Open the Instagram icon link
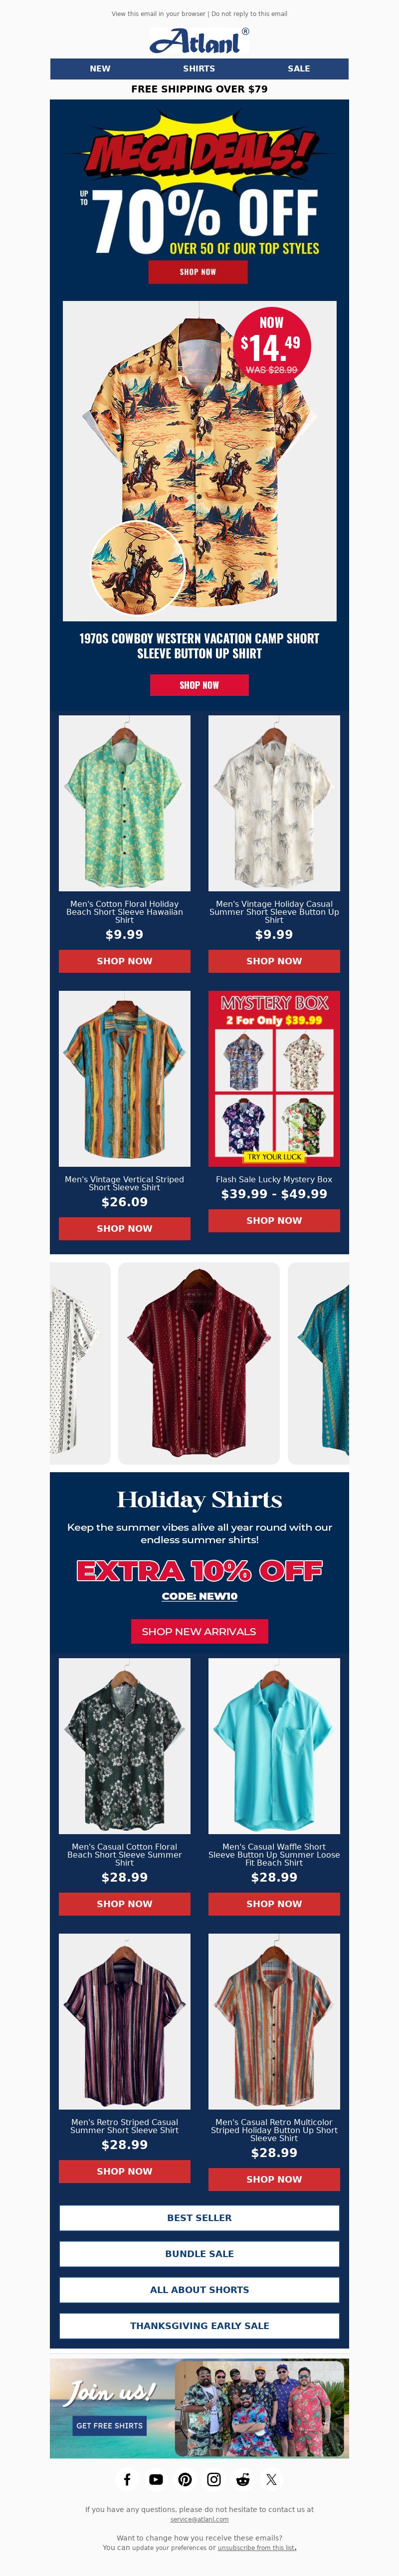399x2576 pixels. tap(213, 2479)
